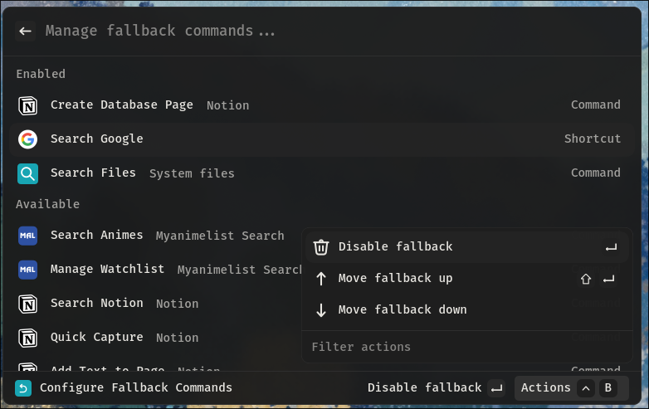Open the Actions button in the bottom bar
The image size is (649, 409).
pyautogui.click(x=571, y=388)
